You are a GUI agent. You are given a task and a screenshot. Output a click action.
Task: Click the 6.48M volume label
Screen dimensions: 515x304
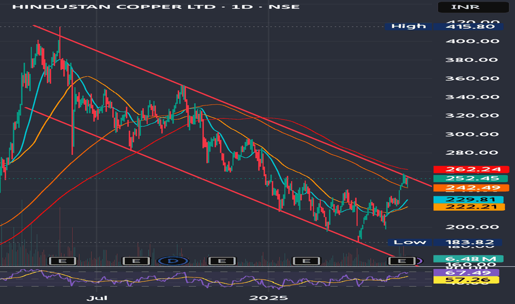pyautogui.click(x=469, y=259)
